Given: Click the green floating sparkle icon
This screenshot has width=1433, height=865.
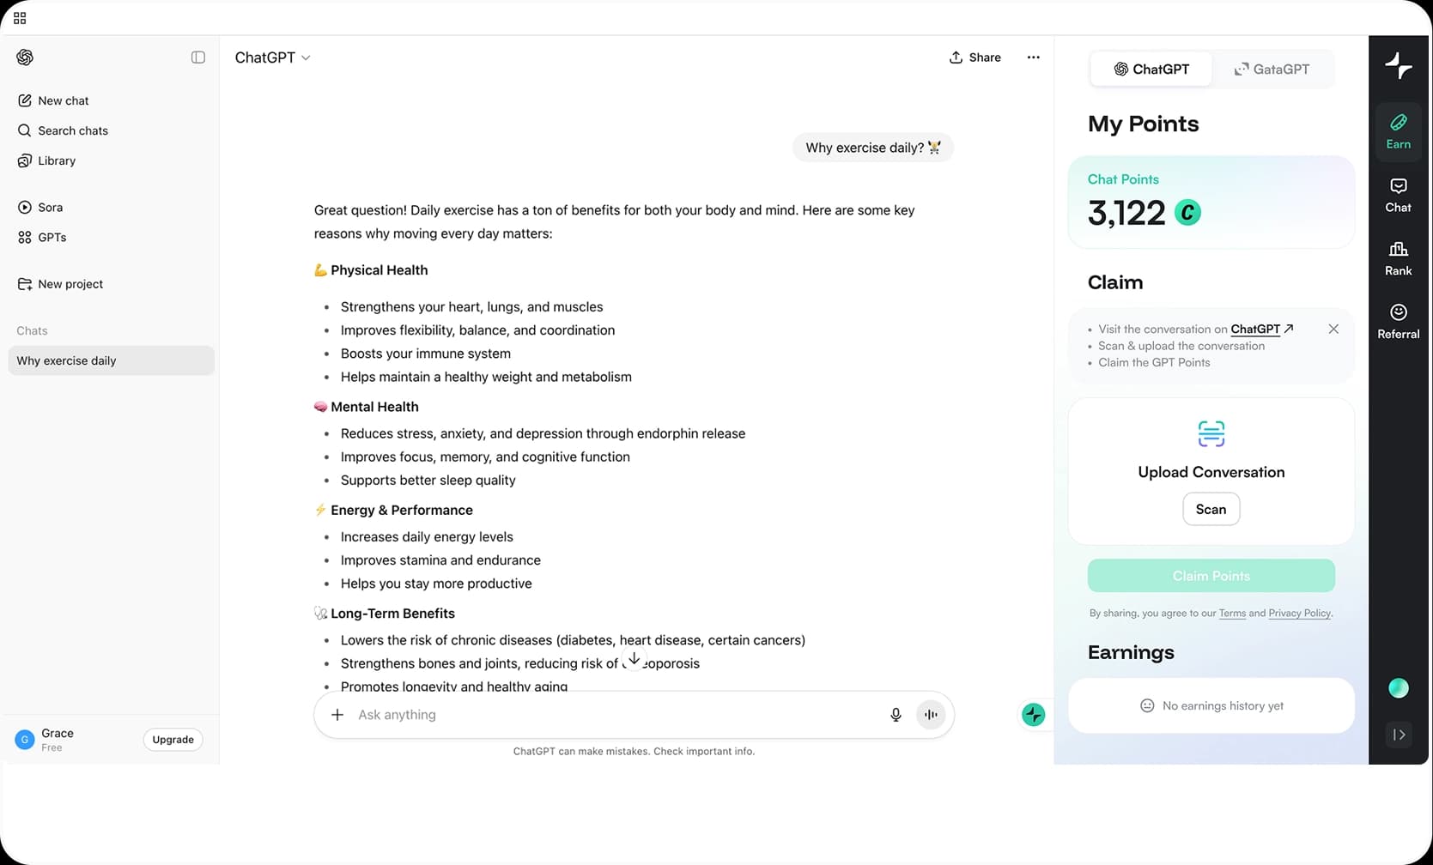Looking at the screenshot, I should click(x=1033, y=714).
